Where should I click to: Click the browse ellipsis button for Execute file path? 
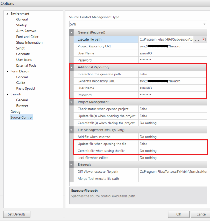(197, 40)
